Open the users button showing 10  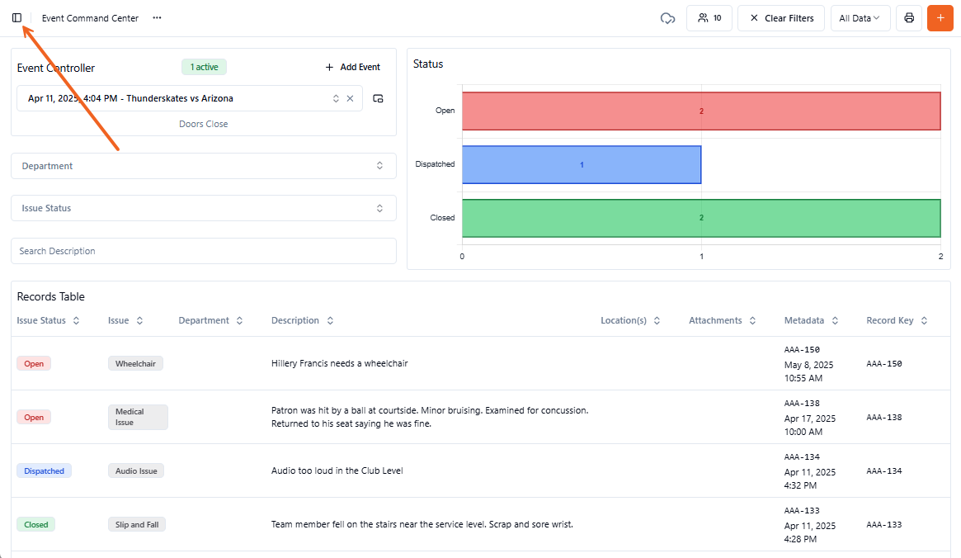709,18
